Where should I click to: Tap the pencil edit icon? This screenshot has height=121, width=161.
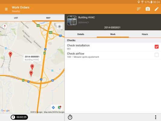[x=156, y=9]
